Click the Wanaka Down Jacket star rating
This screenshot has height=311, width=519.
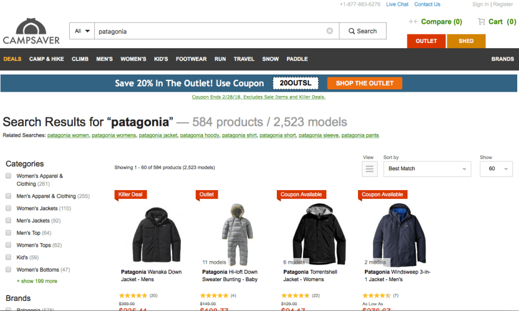click(133, 296)
